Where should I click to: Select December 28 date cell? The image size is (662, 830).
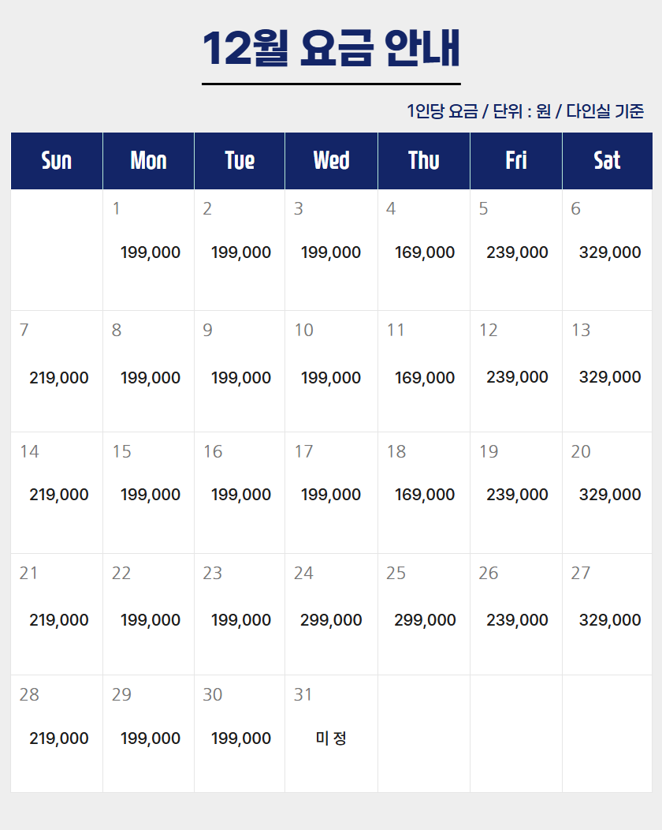tap(57, 734)
